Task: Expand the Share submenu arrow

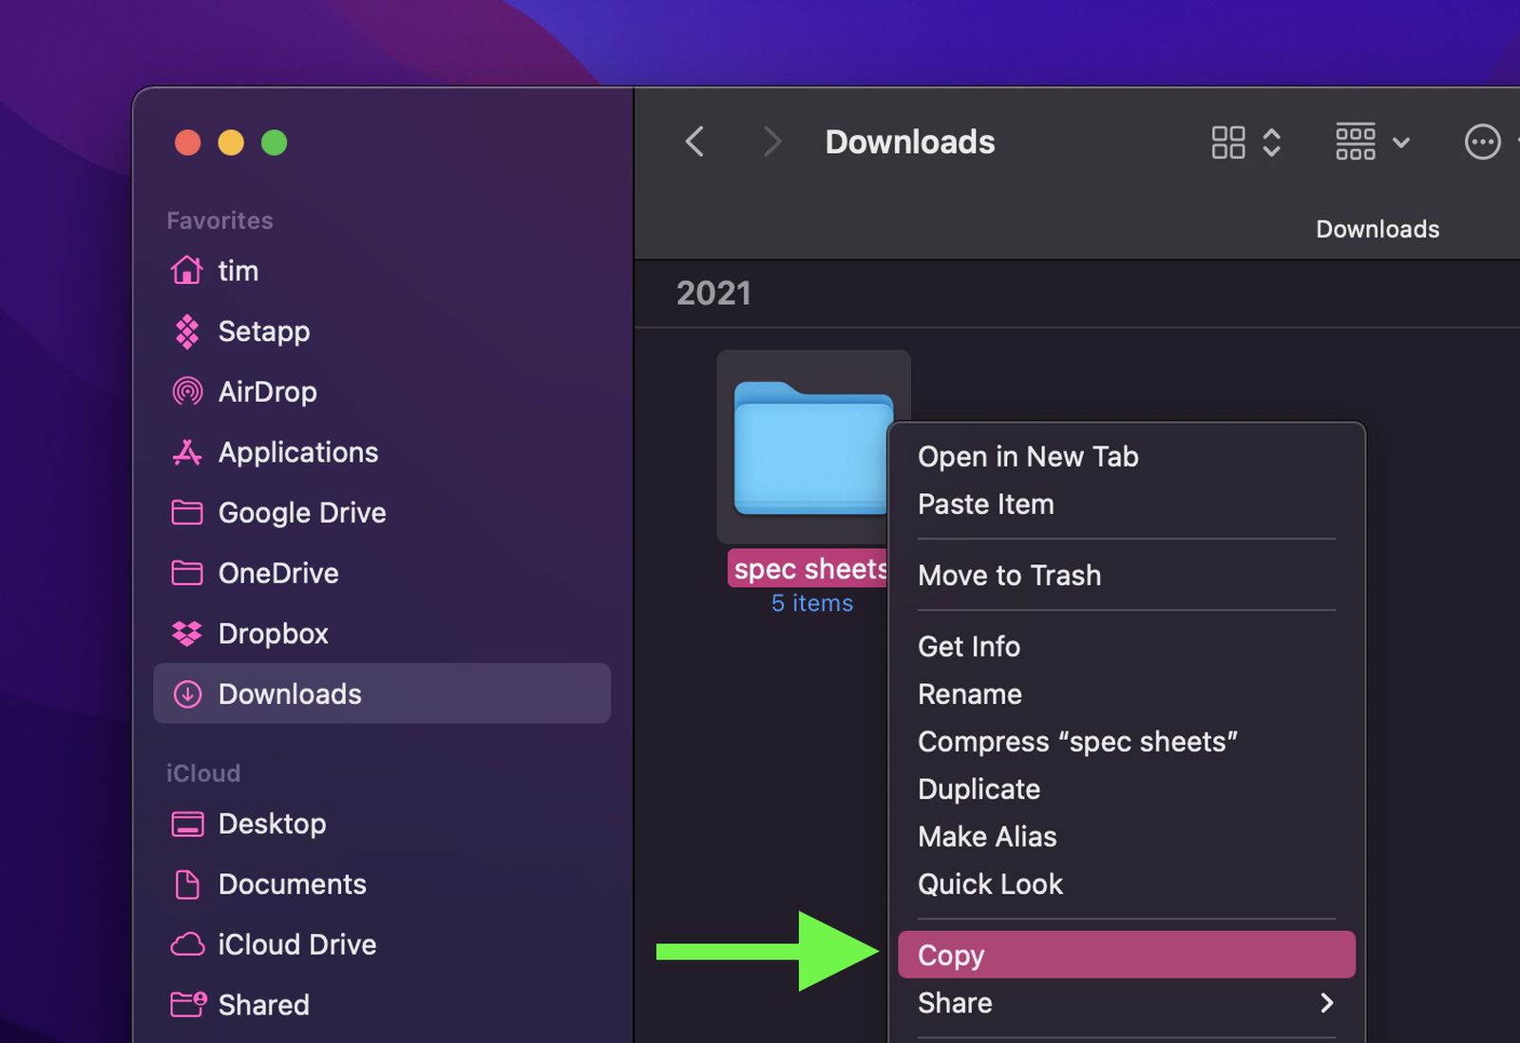Action: tap(1327, 1003)
